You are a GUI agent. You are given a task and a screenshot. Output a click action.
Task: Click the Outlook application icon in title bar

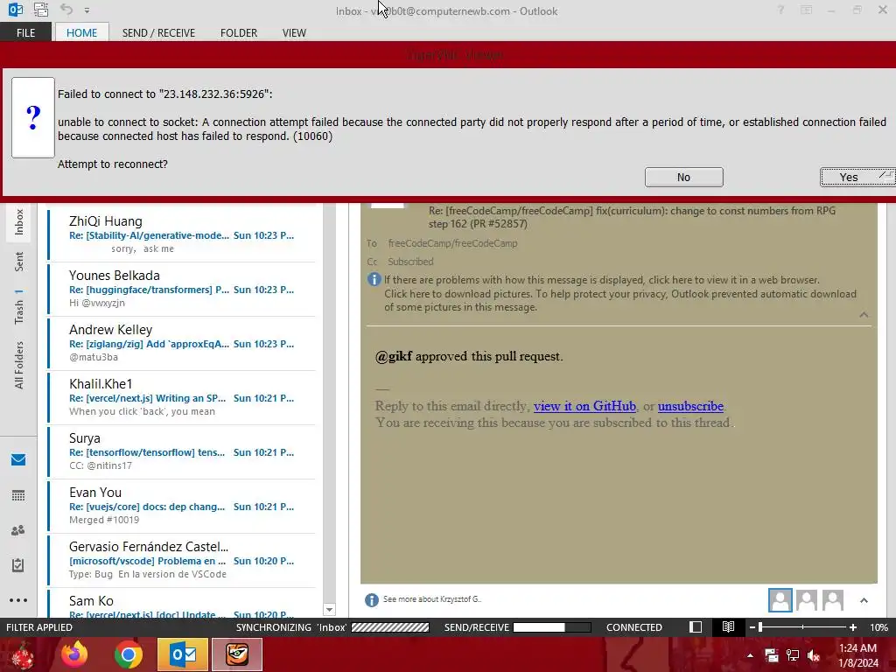click(16, 10)
